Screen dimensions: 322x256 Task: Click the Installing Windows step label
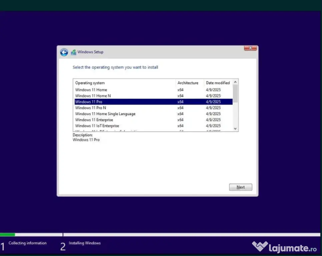click(x=84, y=243)
